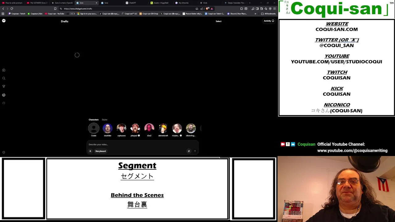Open Coquisan Kick bookmark
Viewport: 395px width, 222px height.
click(35, 14)
